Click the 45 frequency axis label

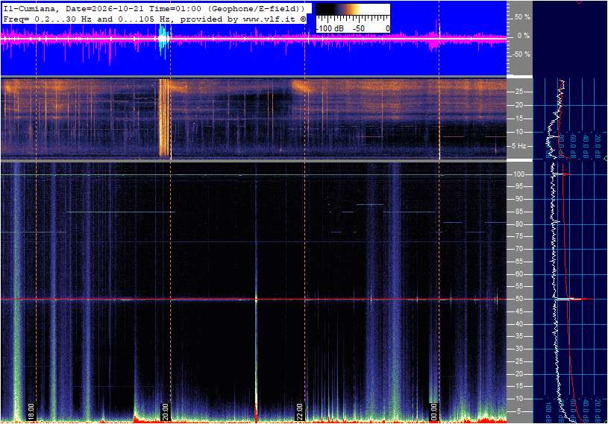tap(518, 311)
